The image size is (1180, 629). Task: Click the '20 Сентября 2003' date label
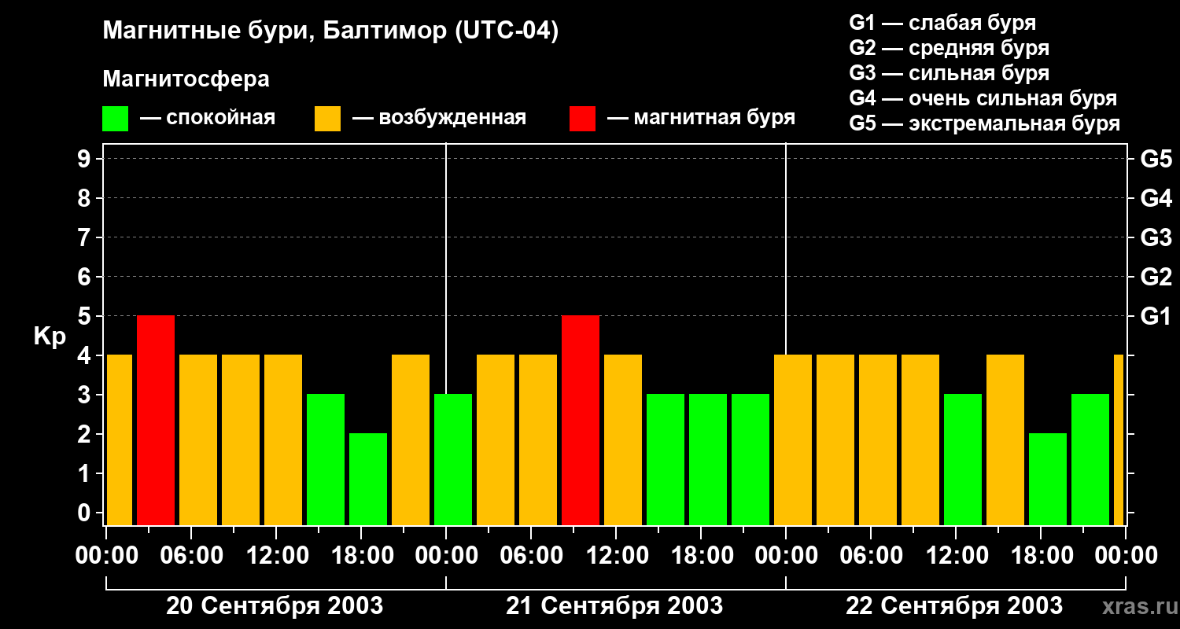pyautogui.click(x=275, y=606)
